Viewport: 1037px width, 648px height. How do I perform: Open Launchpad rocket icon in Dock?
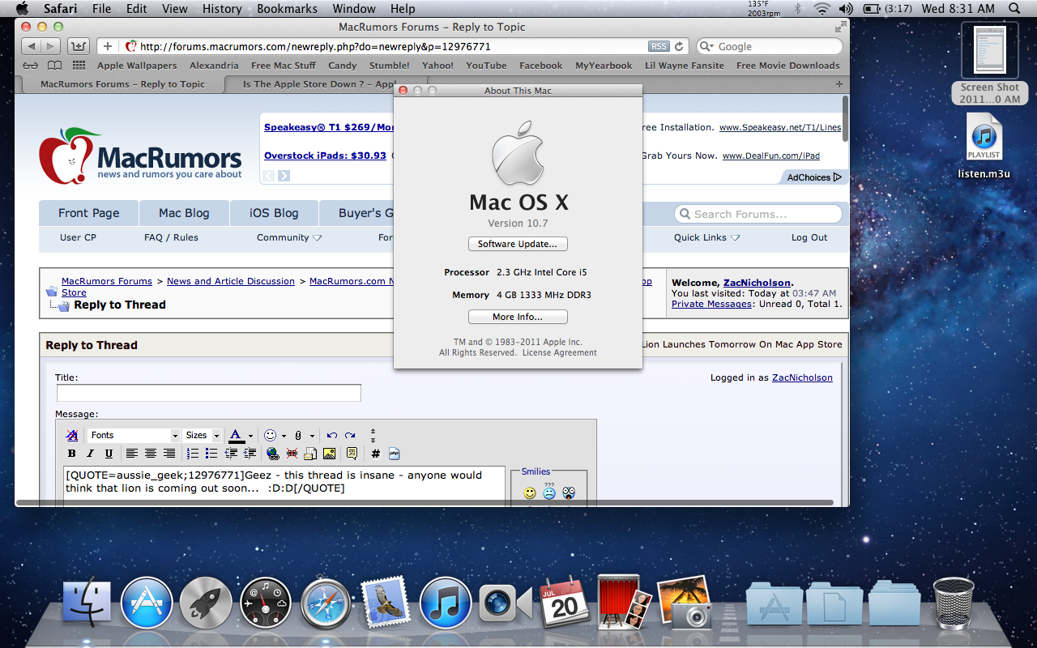pos(206,603)
